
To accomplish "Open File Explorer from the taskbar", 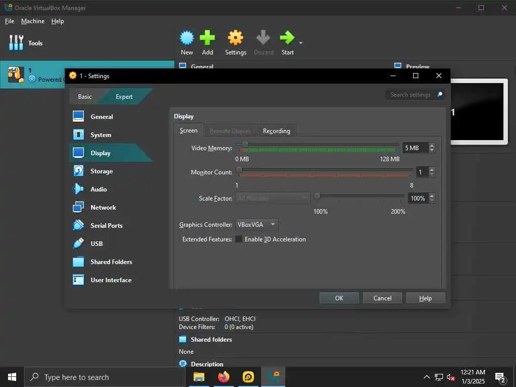I will pos(199,377).
